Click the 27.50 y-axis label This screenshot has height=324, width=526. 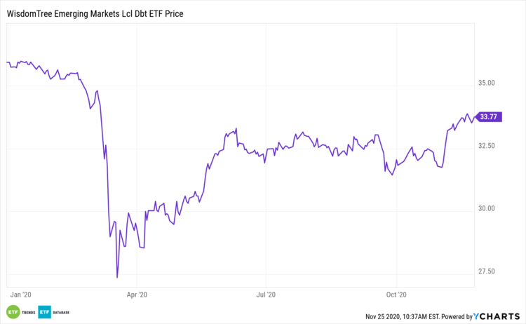486,271
